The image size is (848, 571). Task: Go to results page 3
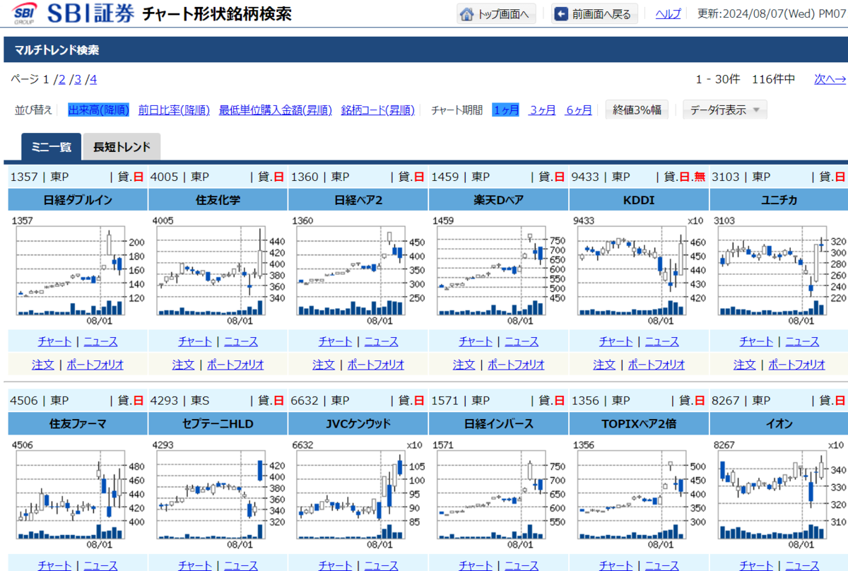pyautogui.click(x=77, y=79)
